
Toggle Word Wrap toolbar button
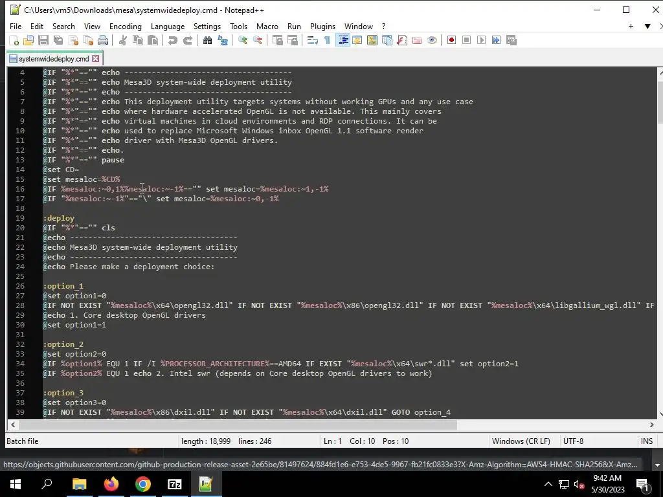pyautogui.click(x=313, y=40)
